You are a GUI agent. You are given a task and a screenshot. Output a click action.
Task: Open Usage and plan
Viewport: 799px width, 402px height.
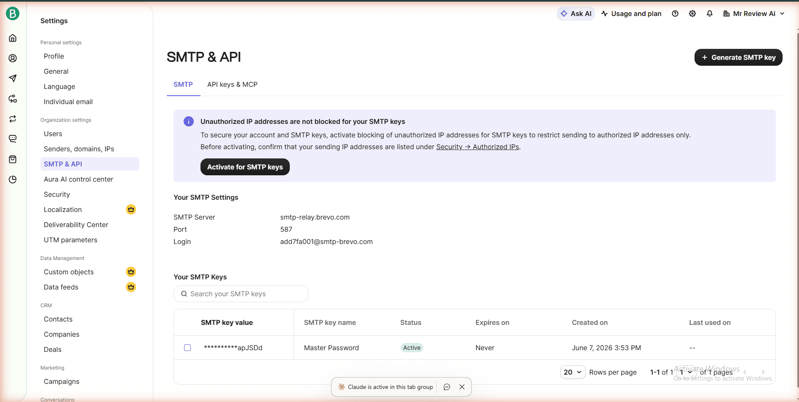tap(631, 13)
